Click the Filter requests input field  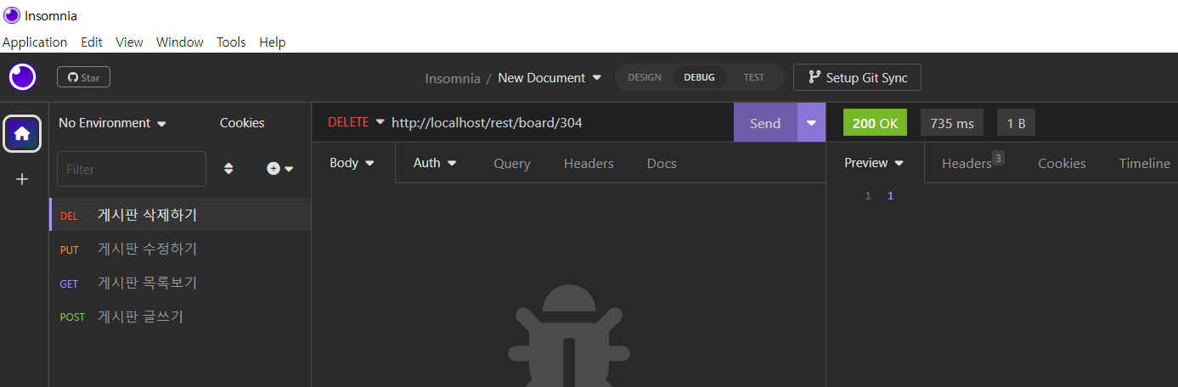point(132,169)
